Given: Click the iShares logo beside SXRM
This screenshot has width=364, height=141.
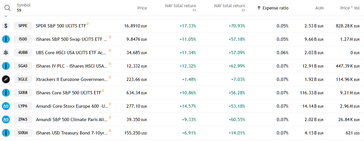Looking at the screenshot, I should point(6,133).
